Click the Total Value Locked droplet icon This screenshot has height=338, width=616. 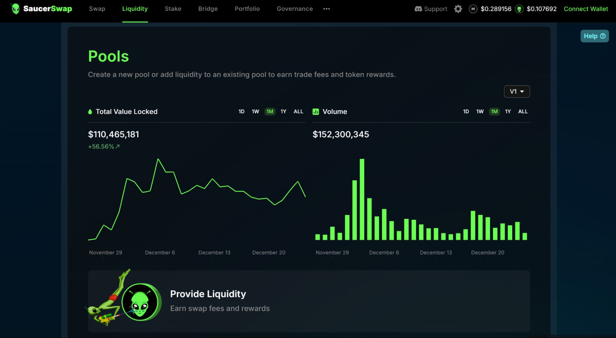coord(90,112)
